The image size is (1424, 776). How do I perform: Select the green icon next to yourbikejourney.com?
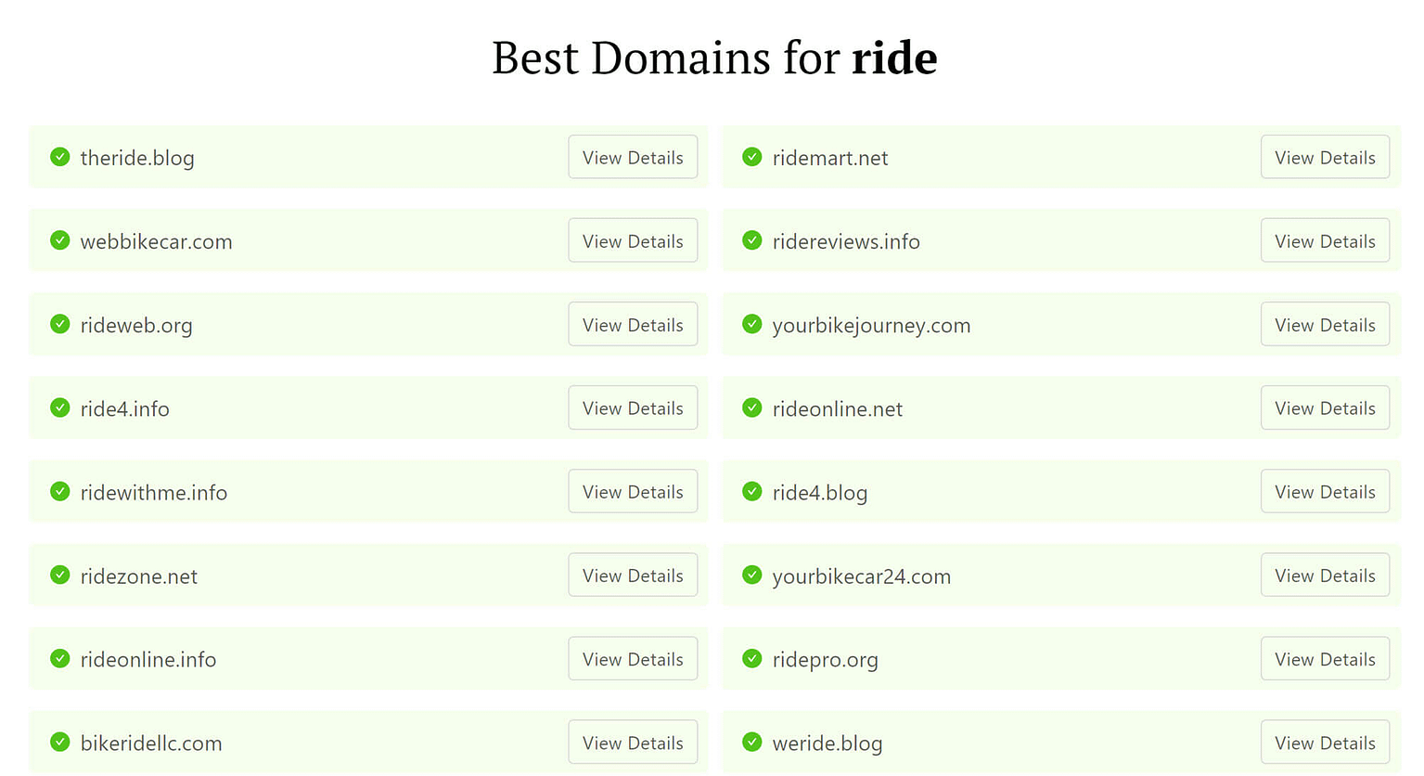(x=751, y=324)
